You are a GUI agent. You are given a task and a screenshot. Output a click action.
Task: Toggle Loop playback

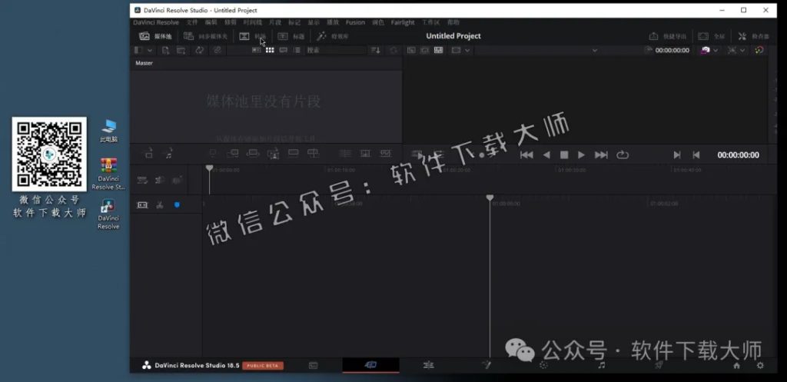623,155
